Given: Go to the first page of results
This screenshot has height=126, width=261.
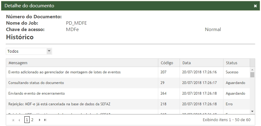Looking at the screenshot, I should click(x=13, y=120).
